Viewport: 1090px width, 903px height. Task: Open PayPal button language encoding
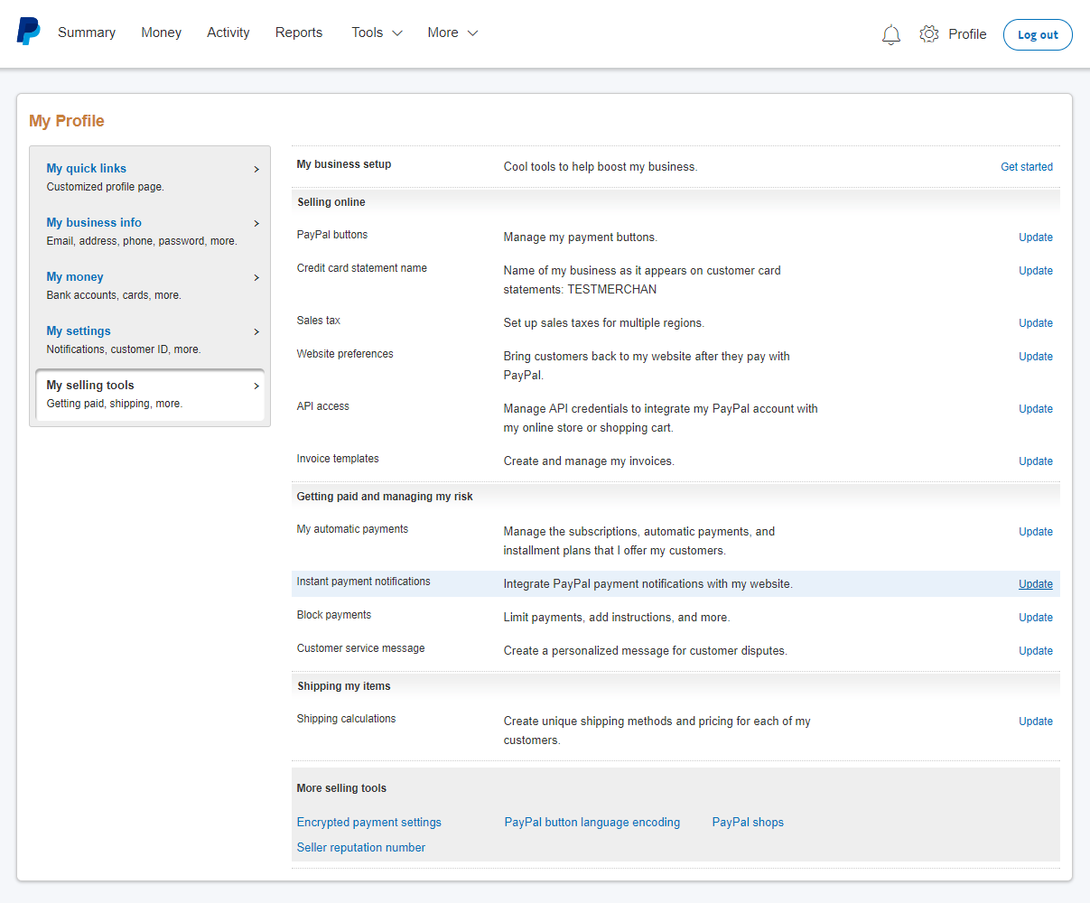coord(592,823)
